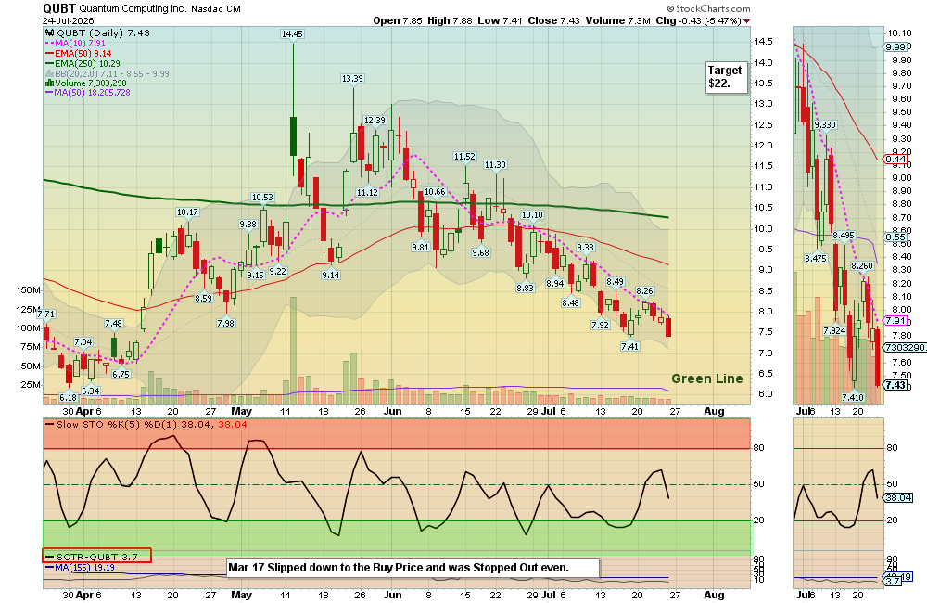Click the 9.99 upper band tag on the side axis
The image size is (927, 603).
895,46
